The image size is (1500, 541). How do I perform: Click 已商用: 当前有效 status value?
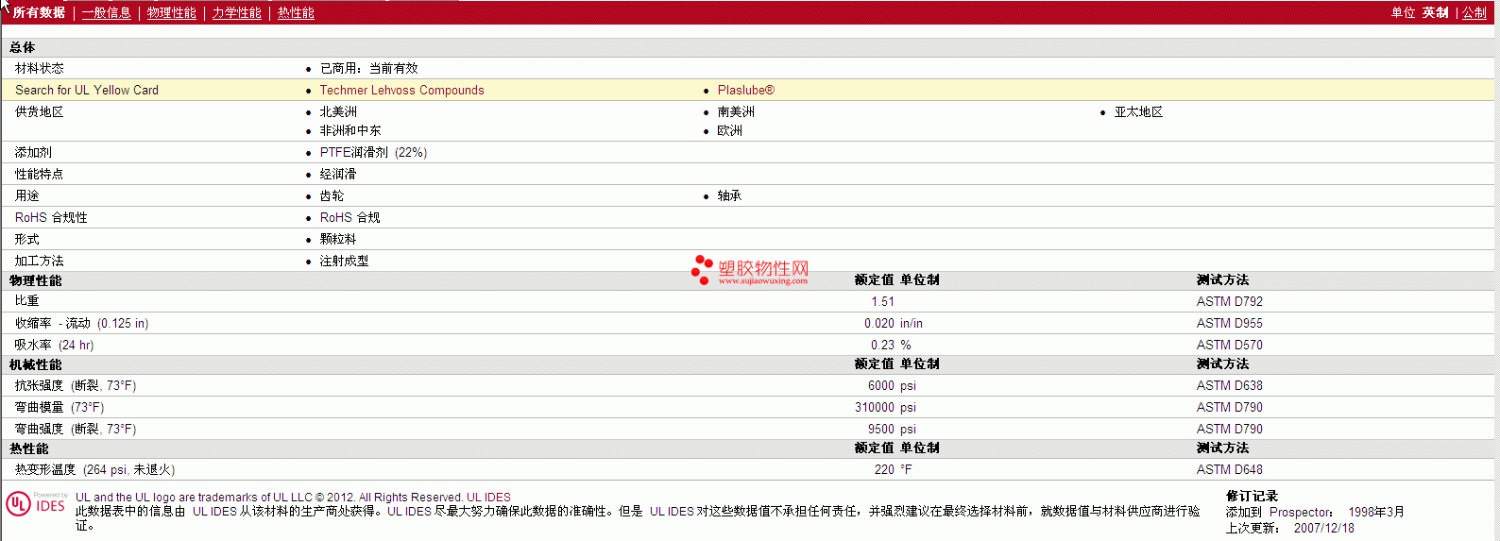pyautogui.click(x=369, y=68)
